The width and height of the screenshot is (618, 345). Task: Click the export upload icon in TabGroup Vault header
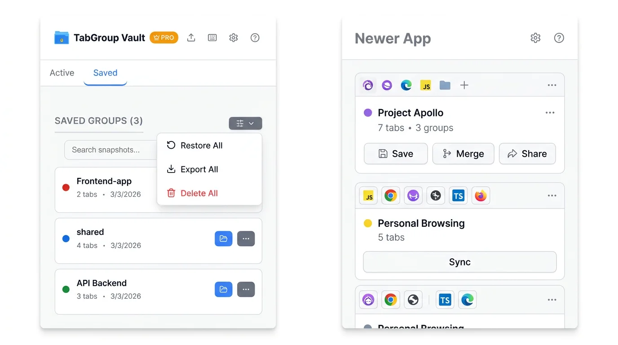point(191,38)
